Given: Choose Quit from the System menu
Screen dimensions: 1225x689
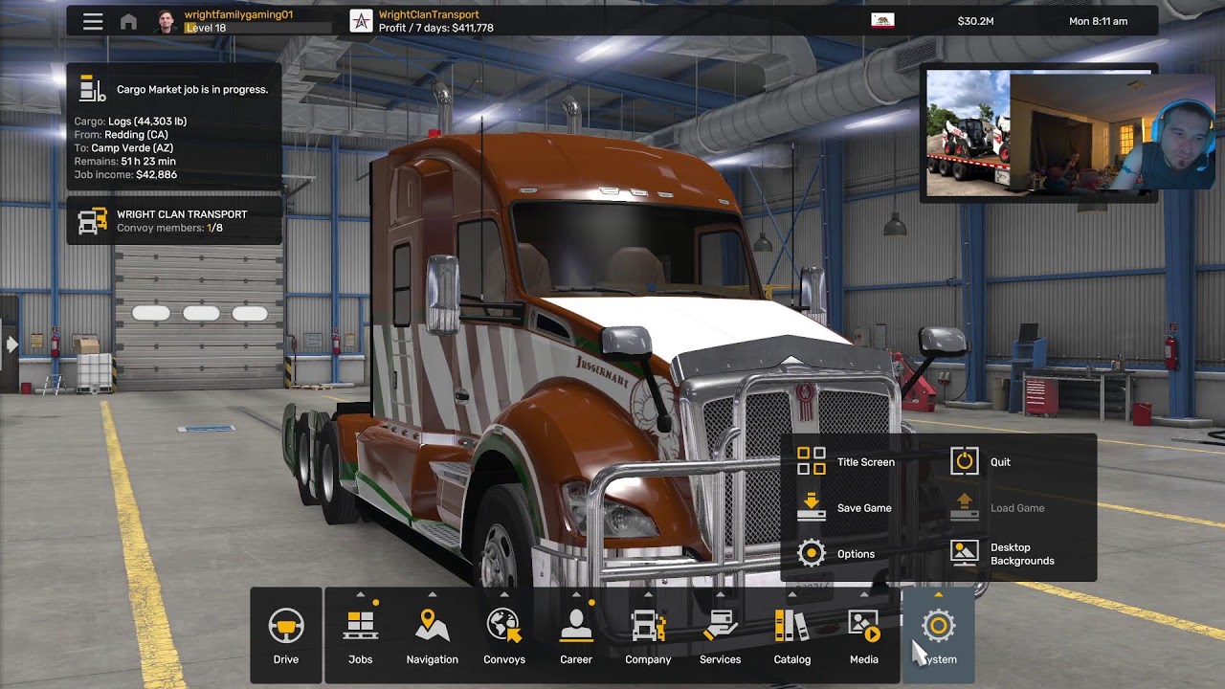Looking at the screenshot, I should coord(981,461).
